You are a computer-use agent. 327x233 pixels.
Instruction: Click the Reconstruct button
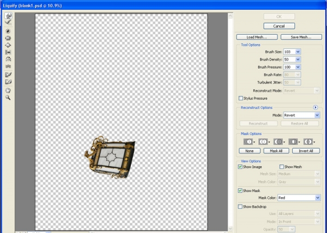click(258, 124)
